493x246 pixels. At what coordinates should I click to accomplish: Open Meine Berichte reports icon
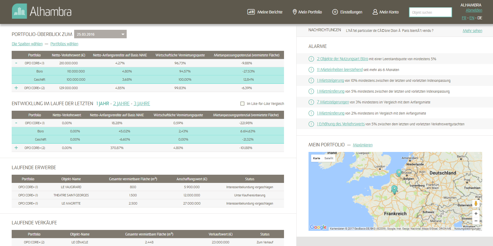[251, 12]
